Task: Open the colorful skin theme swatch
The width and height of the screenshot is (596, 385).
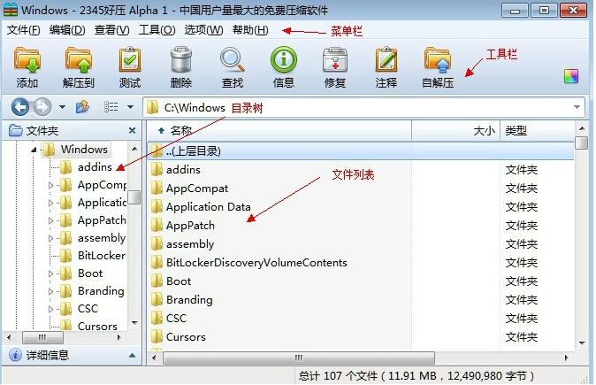Action: 571,76
